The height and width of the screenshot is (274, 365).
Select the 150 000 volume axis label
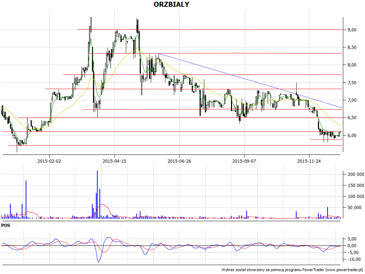tap(356, 186)
